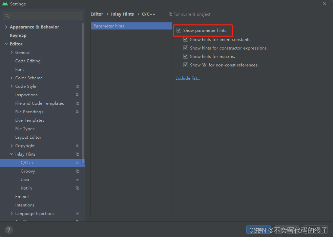Select Kotlin under Inlay Hints
The image size is (333, 237).
[26, 188]
